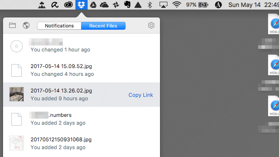Screen dimensions: 279x157
Task: Click the Evernote elephant menu bar icon
Action: (x=127, y=5)
